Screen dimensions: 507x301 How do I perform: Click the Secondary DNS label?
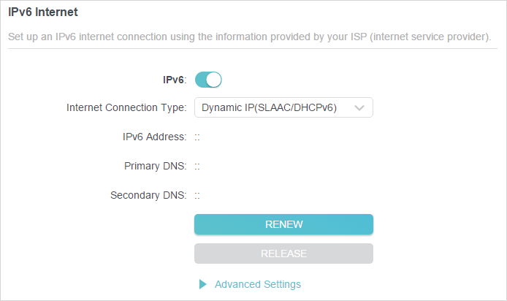[x=148, y=195]
